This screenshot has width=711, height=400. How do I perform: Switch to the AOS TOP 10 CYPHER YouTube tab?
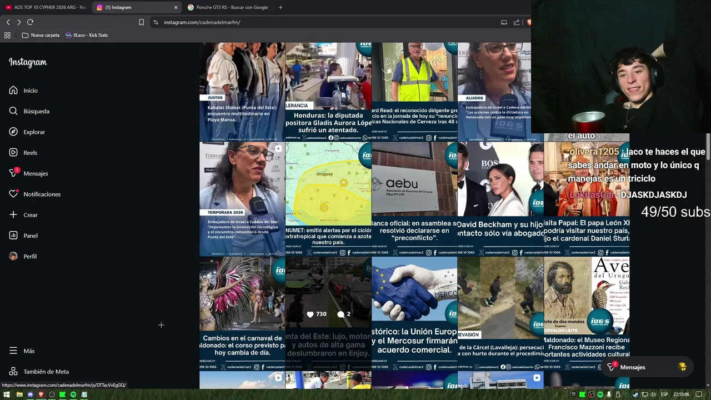46,7
